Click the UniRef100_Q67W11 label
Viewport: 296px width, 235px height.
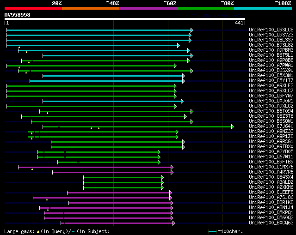(x=271, y=157)
